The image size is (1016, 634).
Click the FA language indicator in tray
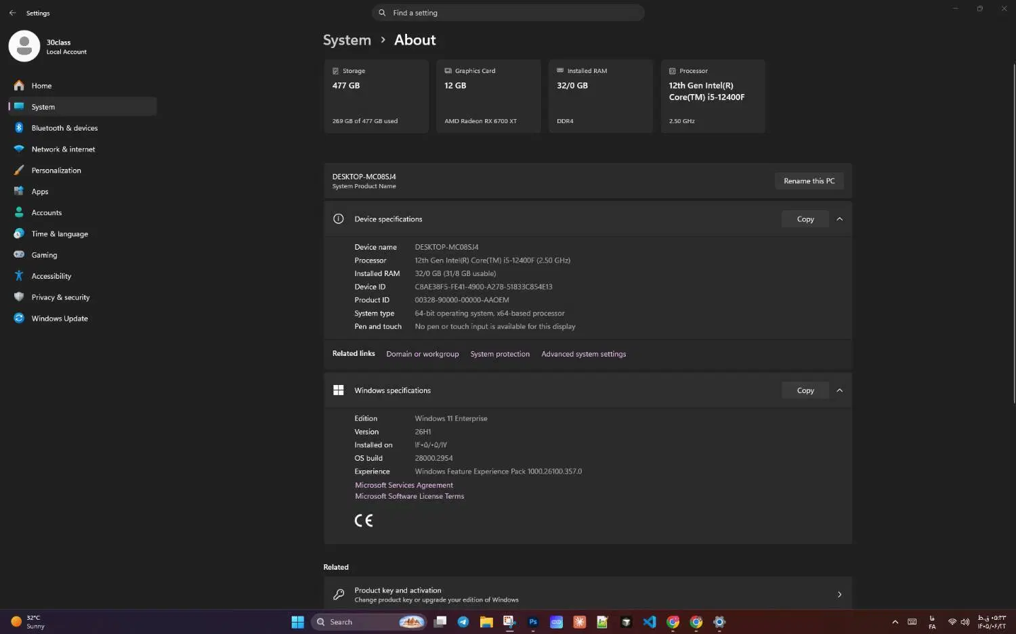[x=932, y=622]
